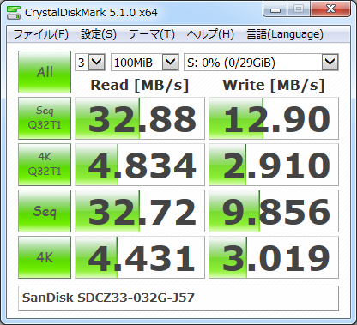The height and width of the screenshot is (325, 357).
Task: Select Seq read result 32.72
Action: (140, 211)
